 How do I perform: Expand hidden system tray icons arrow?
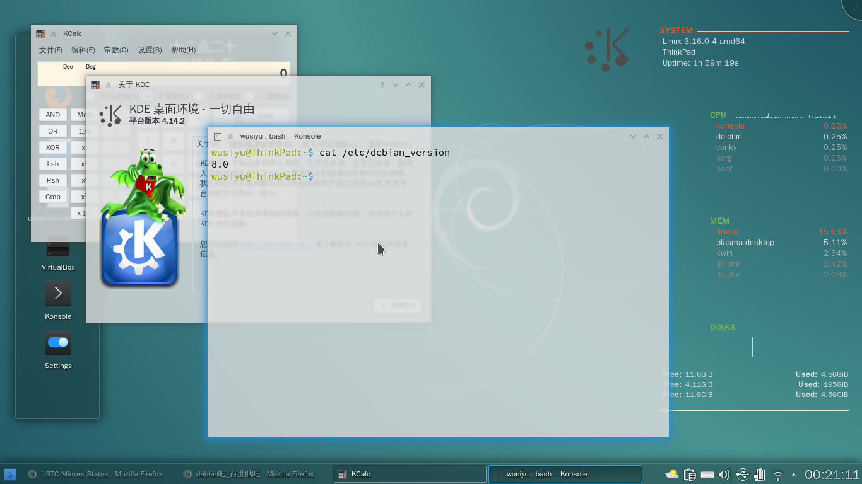pyautogui.click(x=794, y=475)
